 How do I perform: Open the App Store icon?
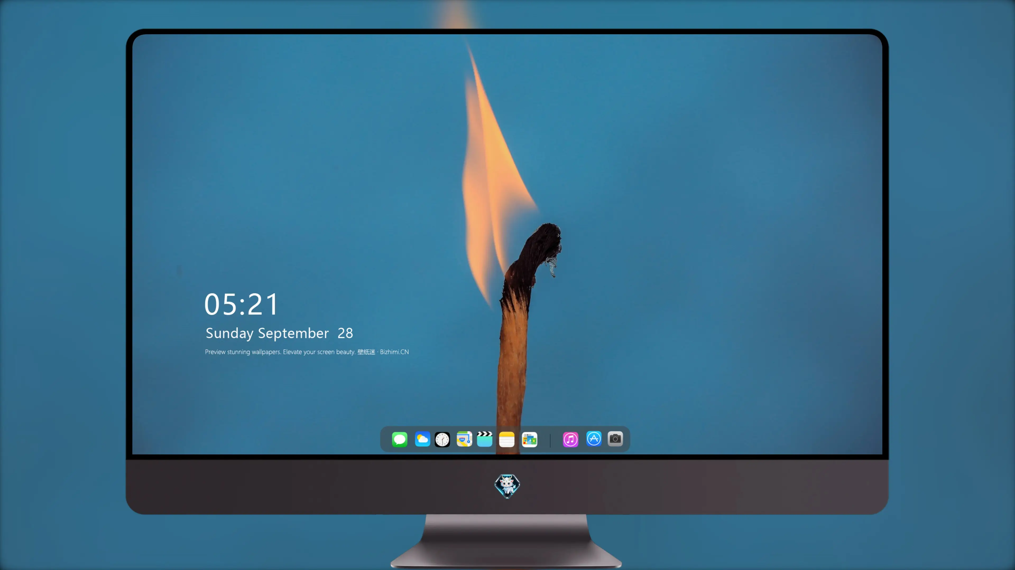594,439
